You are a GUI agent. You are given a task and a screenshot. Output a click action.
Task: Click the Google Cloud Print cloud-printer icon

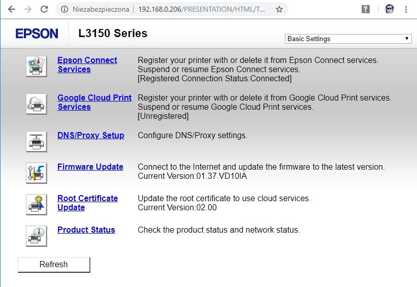tap(37, 104)
